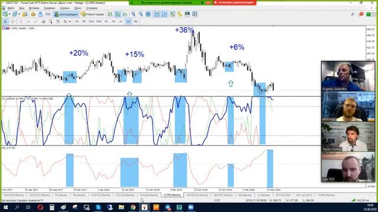Screen dimensions: 378x212
Task: Open the Market Watch panel icon
Action: click(x=25, y=14)
